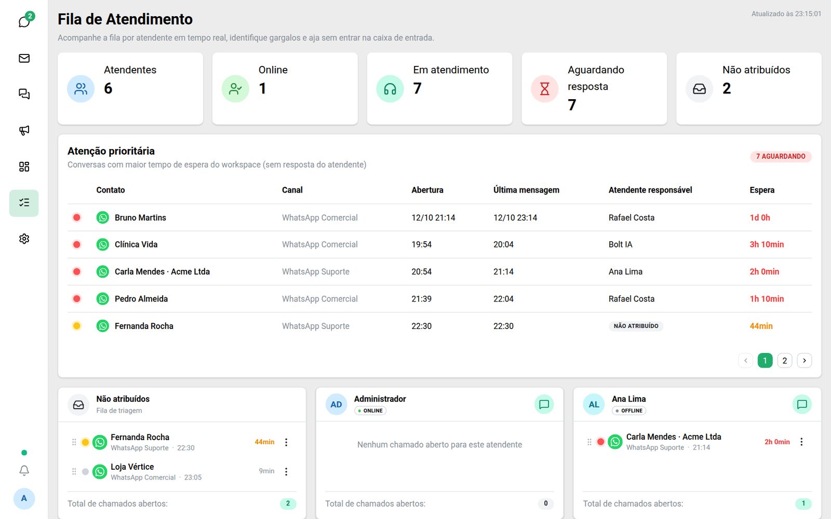
Task: Open Clínica Vida conversation row
Action: pyautogui.click(x=439, y=244)
